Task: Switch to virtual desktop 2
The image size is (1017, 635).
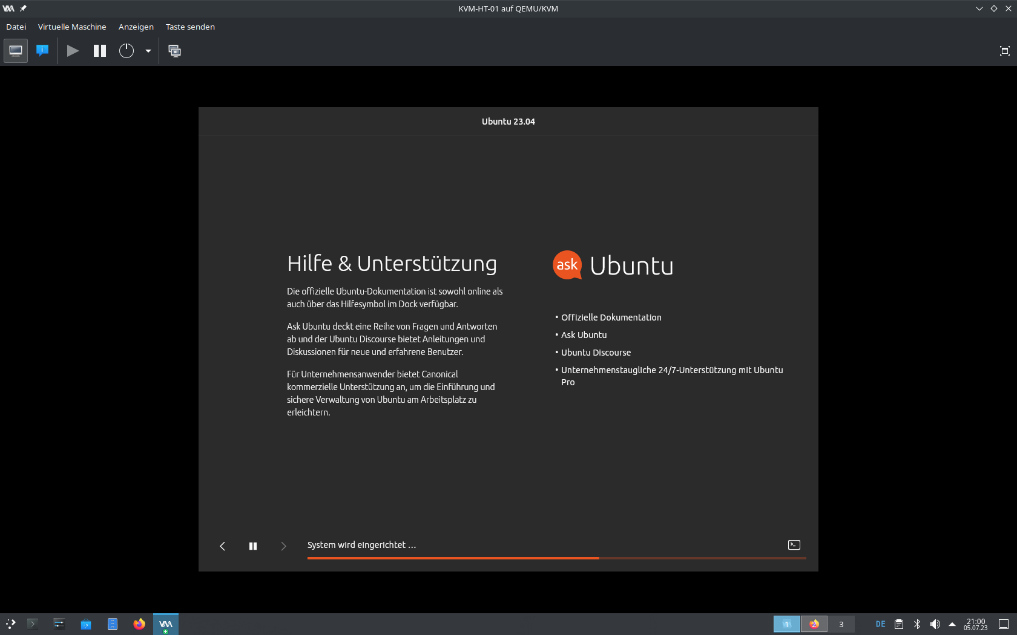Action: click(814, 624)
